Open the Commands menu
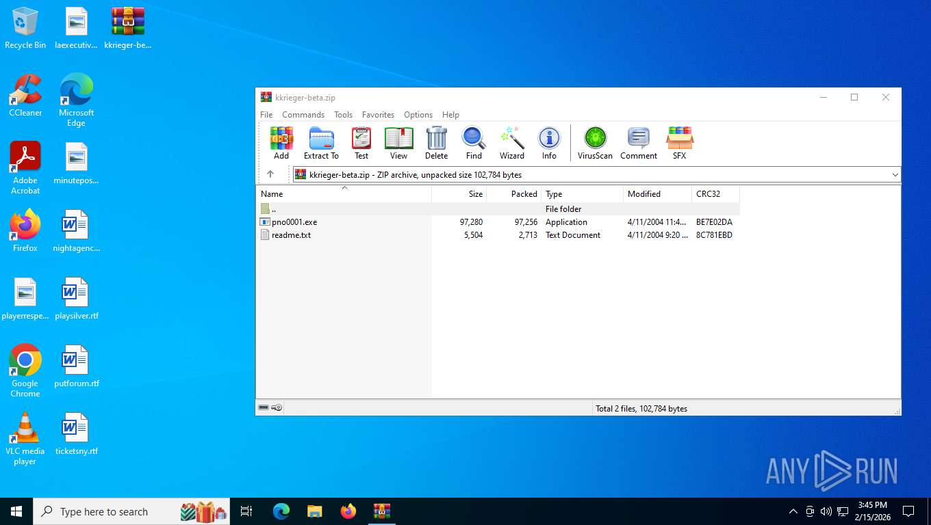The height and width of the screenshot is (525, 931). coord(303,115)
